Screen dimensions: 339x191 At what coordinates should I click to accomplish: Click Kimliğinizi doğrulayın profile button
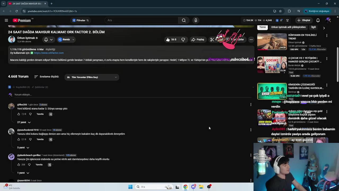click(317, 11)
